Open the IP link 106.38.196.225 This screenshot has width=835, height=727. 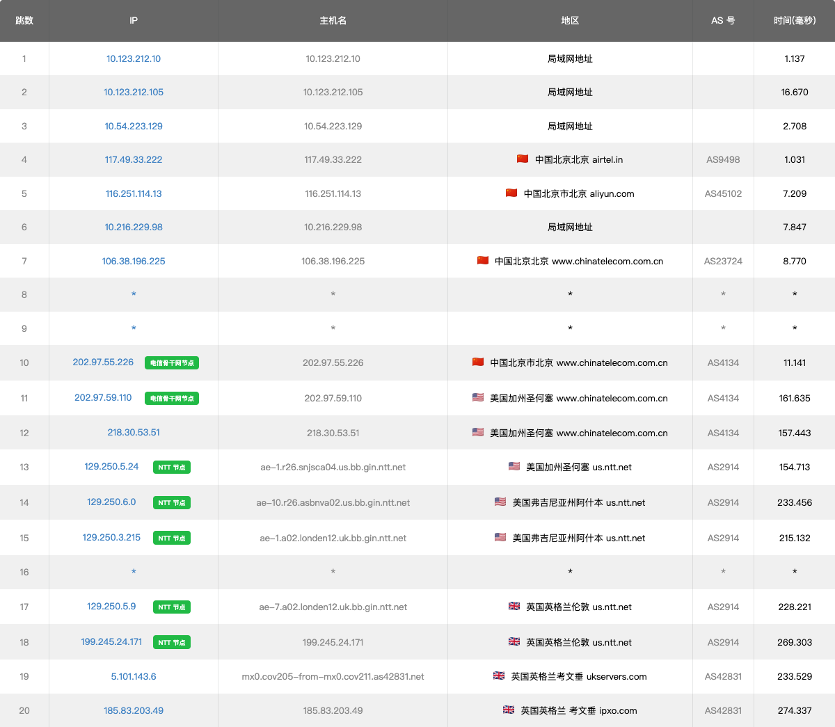coord(134,262)
